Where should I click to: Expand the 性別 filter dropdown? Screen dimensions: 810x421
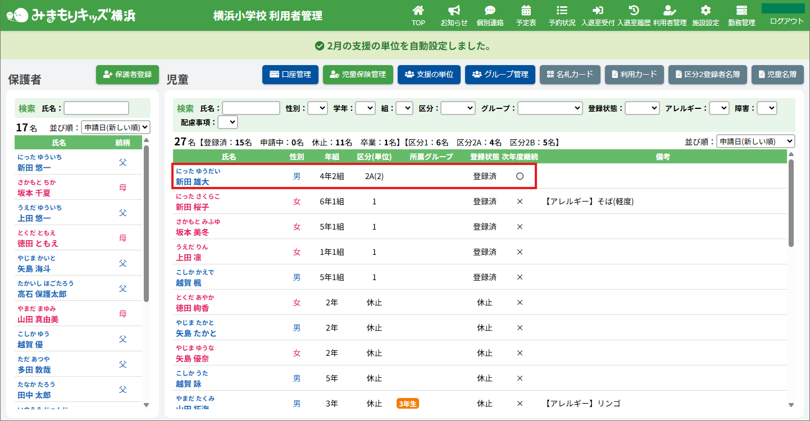(x=317, y=108)
